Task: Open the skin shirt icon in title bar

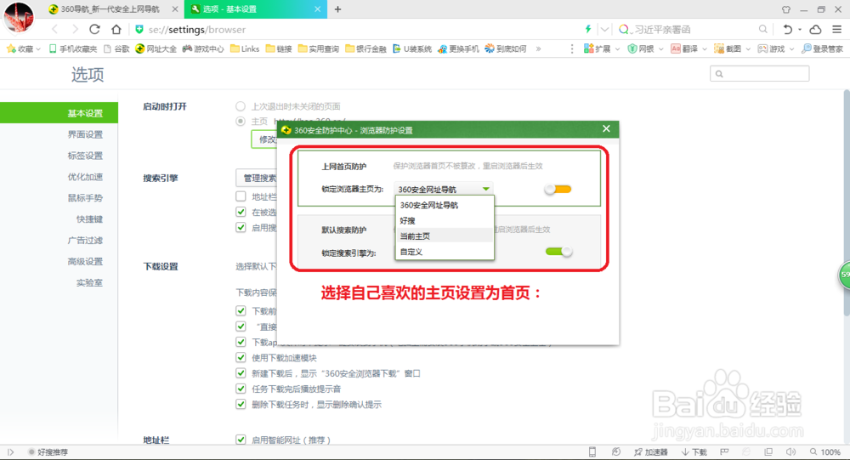Action: (786, 9)
